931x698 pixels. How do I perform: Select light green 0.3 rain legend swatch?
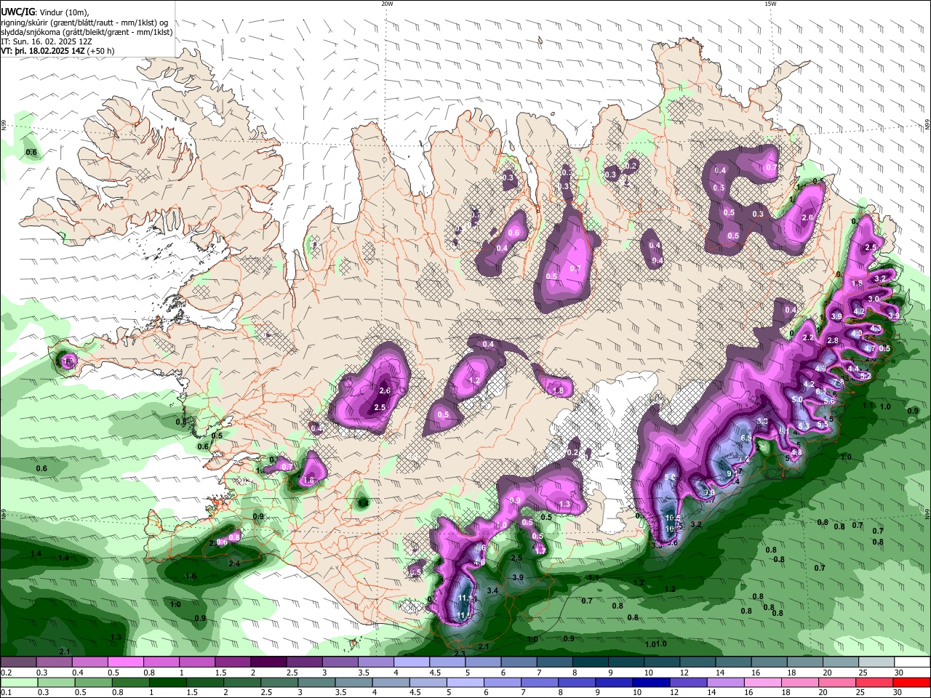point(56,682)
